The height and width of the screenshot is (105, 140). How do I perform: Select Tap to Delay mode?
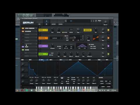tap(93, 48)
